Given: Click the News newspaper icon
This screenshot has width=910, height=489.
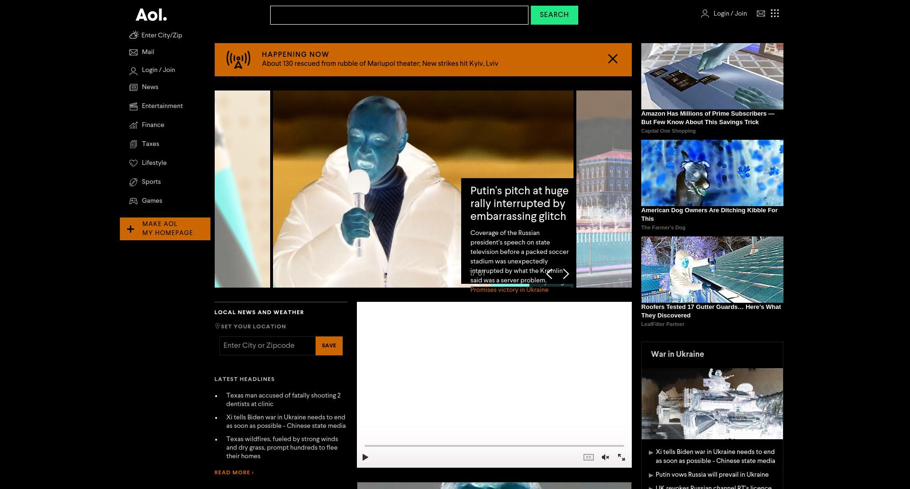Looking at the screenshot, I should coord(133,87).
